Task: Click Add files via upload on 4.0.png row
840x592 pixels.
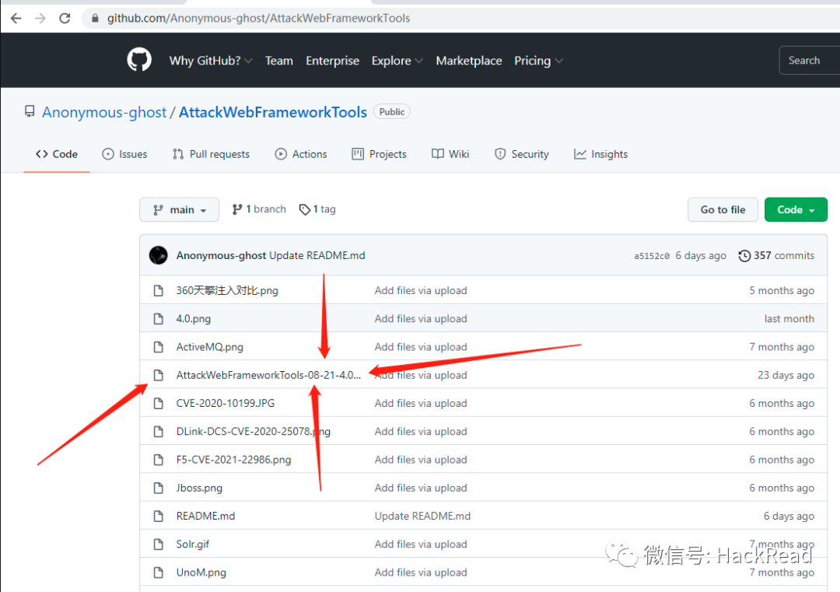Action: (421, 319)
